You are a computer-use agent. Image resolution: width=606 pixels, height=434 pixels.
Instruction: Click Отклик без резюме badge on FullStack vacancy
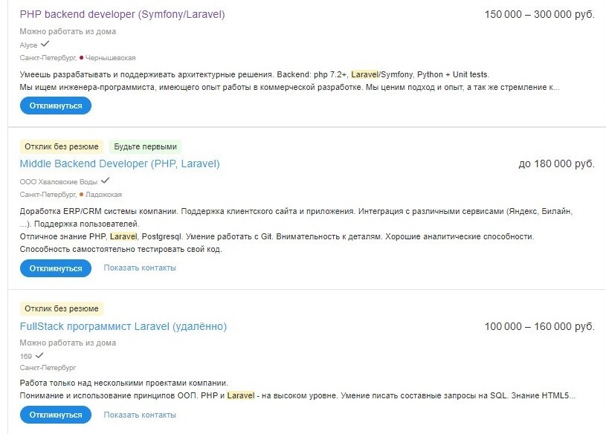pyautogui.click(x=62, y=308)
